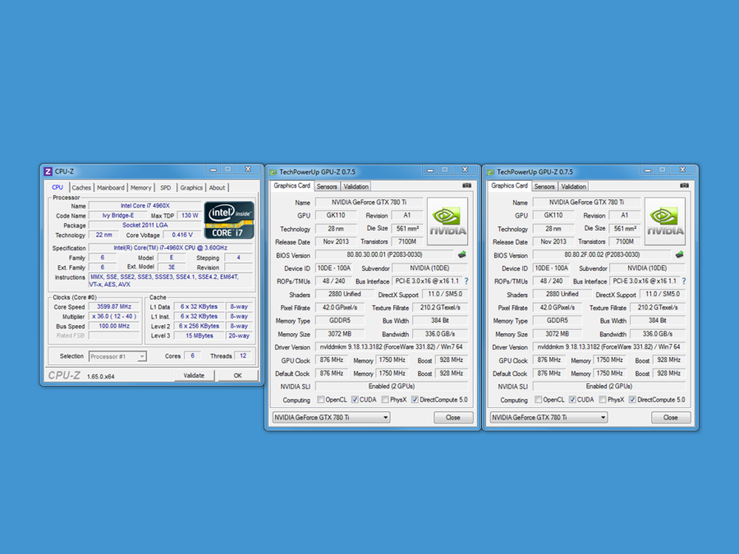Toggle OpenCL checkbox in right GPU-Z
Viewport: 739px width, 554px height.
[538, 400]
